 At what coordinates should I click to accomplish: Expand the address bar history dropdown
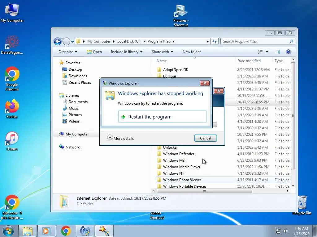pyautogui.click(x=207, y=42)
